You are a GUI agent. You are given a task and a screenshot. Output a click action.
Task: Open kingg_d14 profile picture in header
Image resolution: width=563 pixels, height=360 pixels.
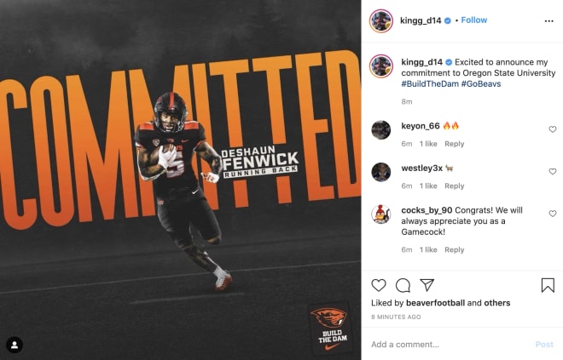pyautogui.click(x=381, y=20)
